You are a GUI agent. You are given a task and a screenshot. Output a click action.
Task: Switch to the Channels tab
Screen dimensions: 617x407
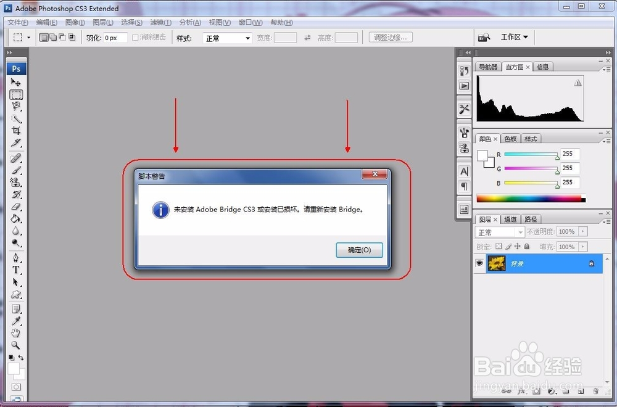tap(510, 220)
